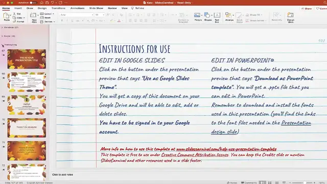Image resolution: width=327 pixels, height=184 pixels.
Task: Open the Draw tab
Action: 30,8
